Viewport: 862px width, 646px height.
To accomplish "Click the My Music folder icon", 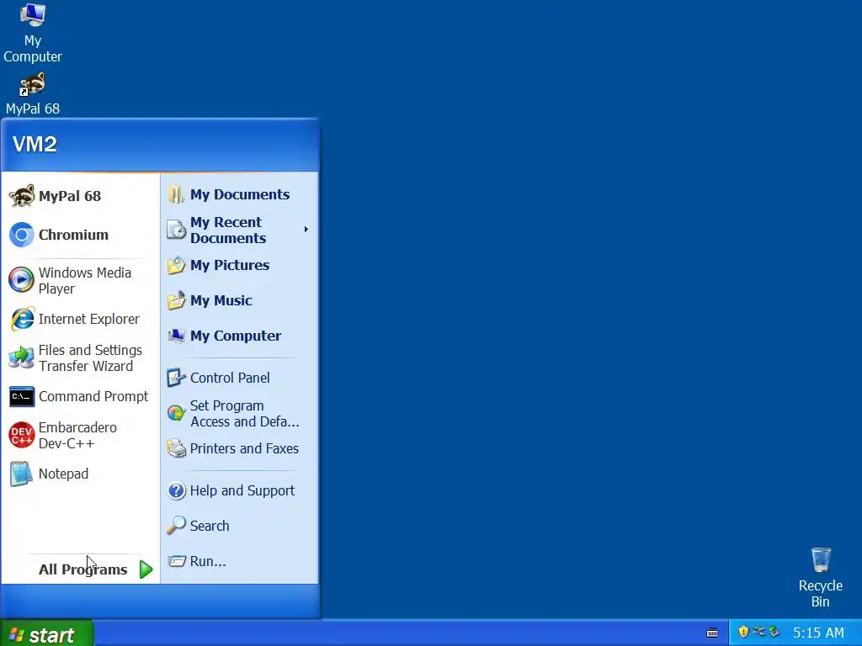I will [176, 300].
